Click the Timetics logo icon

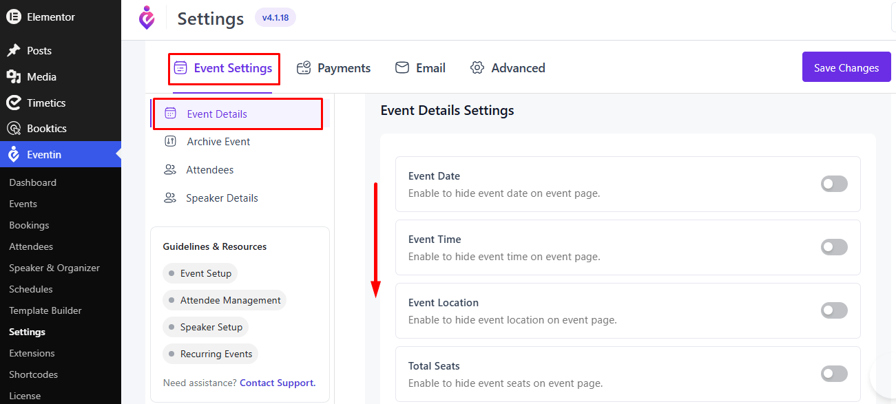[x=13, y=103]
